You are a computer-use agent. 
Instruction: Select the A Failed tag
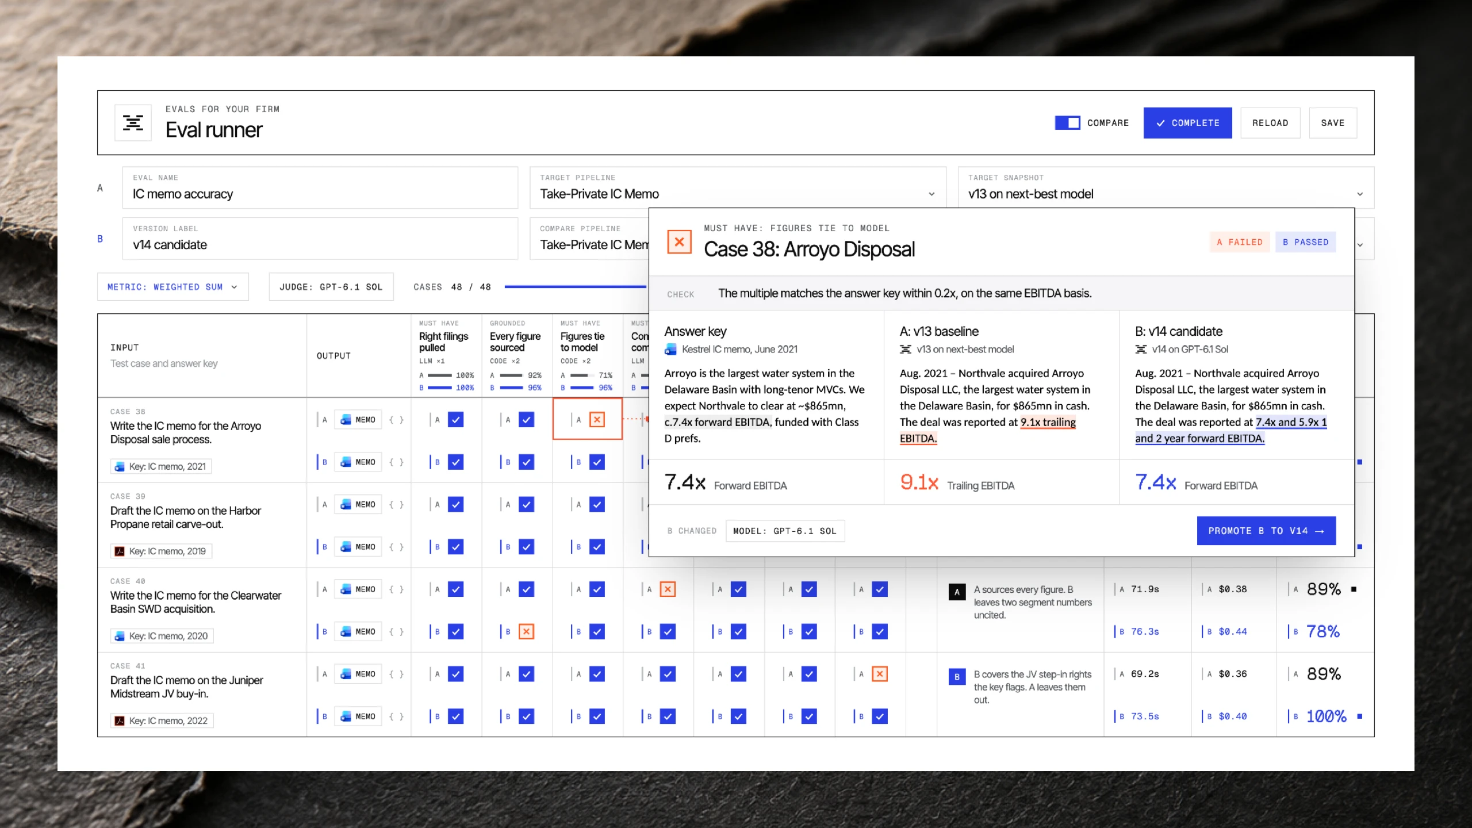point(1239,242)
